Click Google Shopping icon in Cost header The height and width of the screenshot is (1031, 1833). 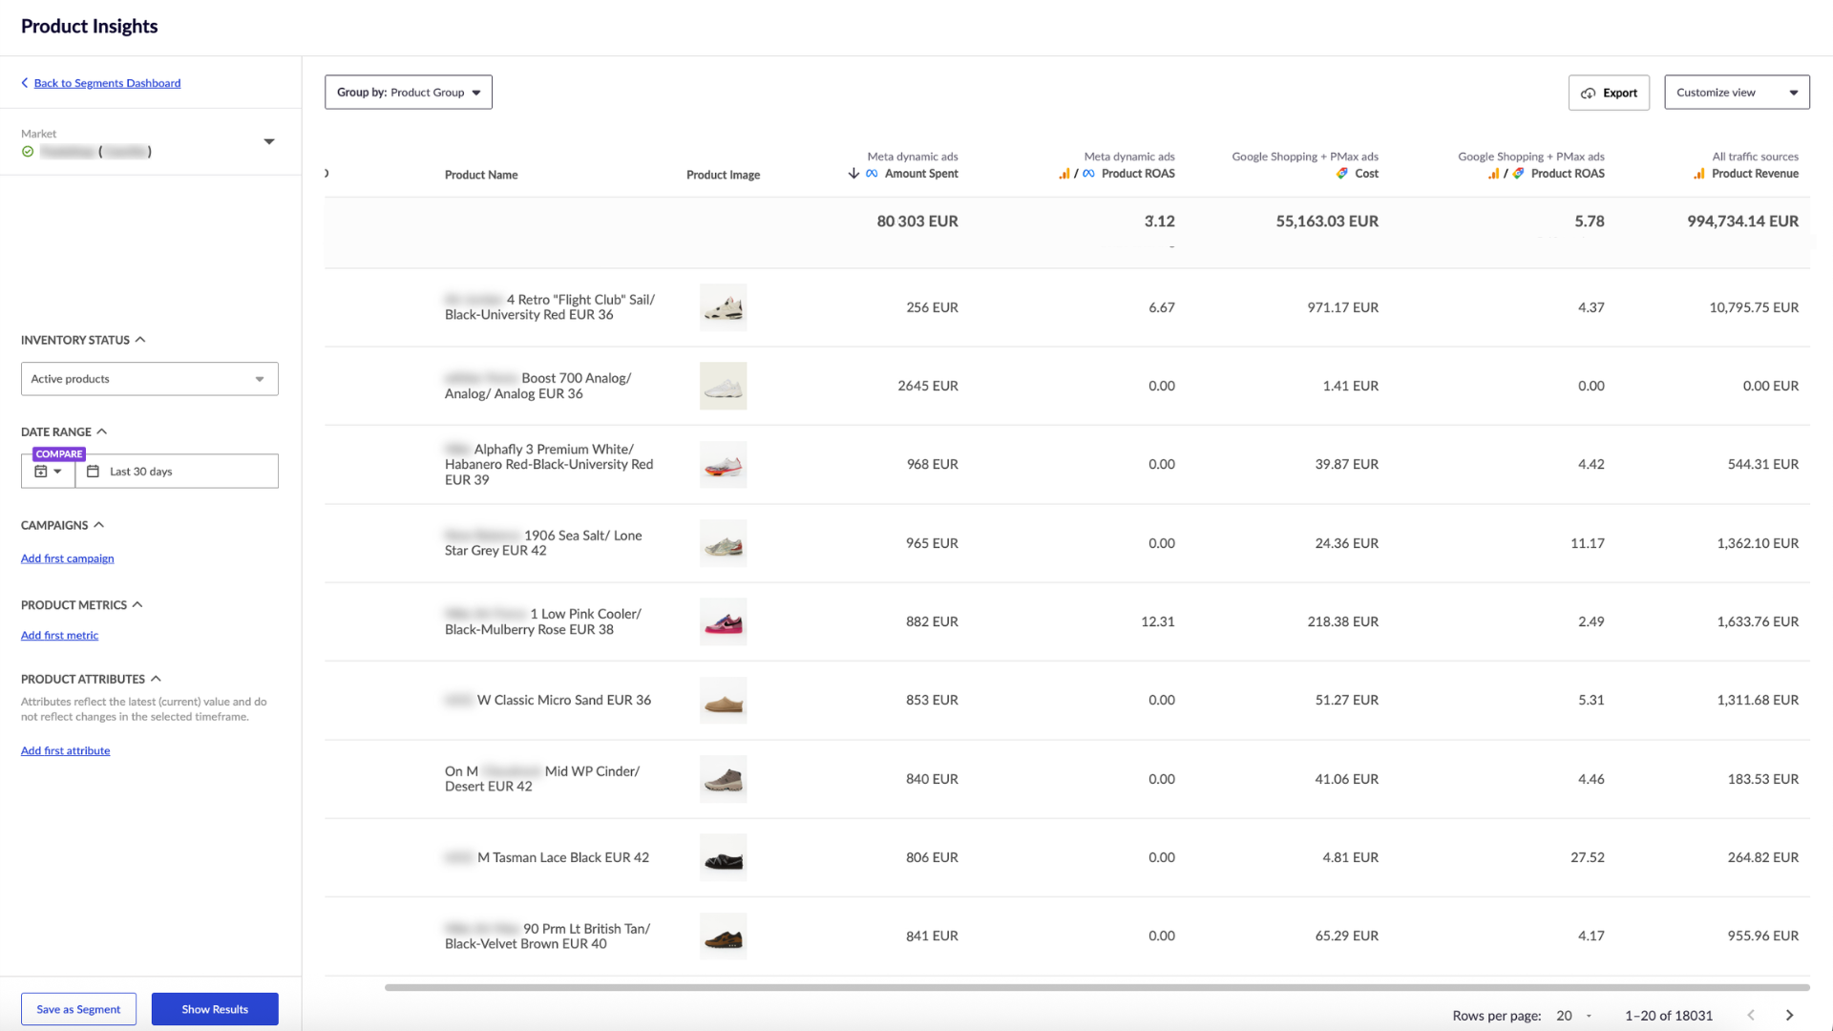[x=1342, y=174]
